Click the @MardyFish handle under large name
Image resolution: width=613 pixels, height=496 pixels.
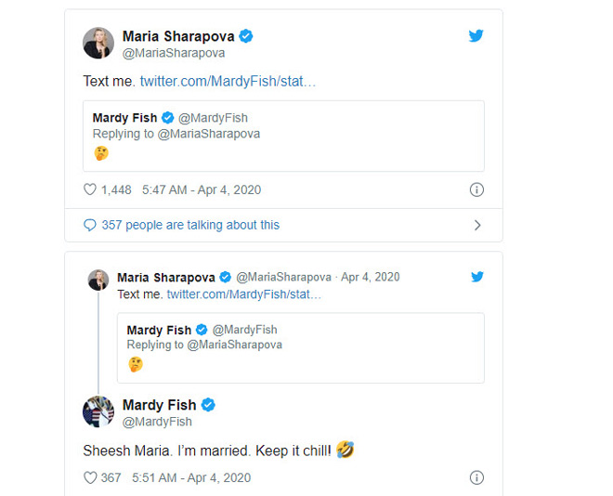[x=157, y=422]
